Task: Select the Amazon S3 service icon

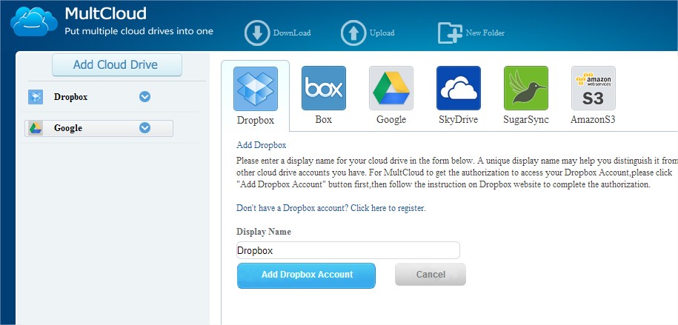Action: pos(594,88)
